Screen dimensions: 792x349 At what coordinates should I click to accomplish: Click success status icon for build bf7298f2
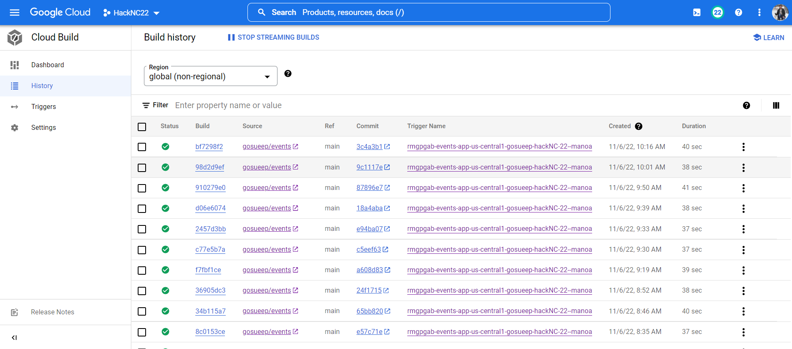tap(166, 147)
